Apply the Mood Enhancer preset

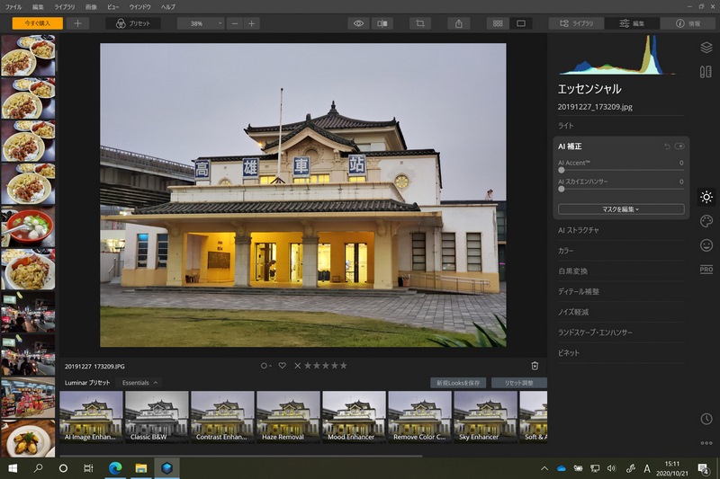click(354, 416)
